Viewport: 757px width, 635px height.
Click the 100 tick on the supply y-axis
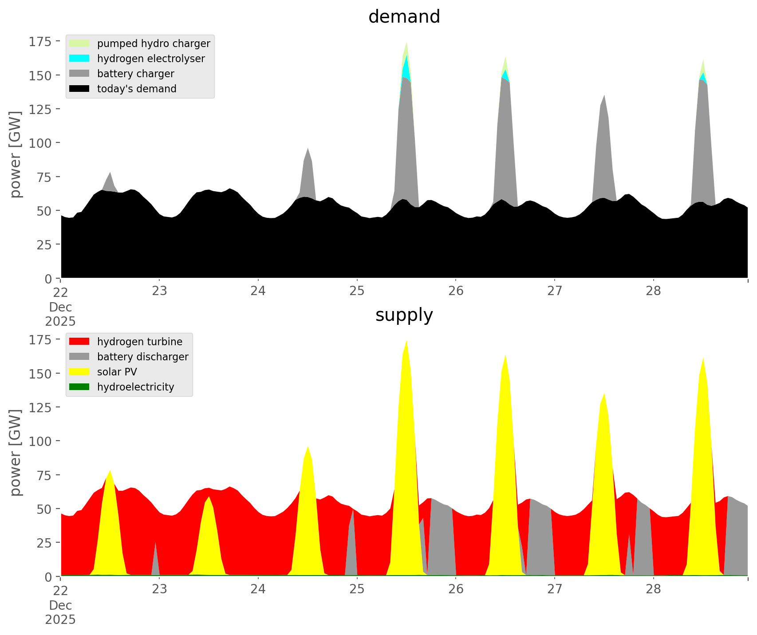click(x=40, y=442)
